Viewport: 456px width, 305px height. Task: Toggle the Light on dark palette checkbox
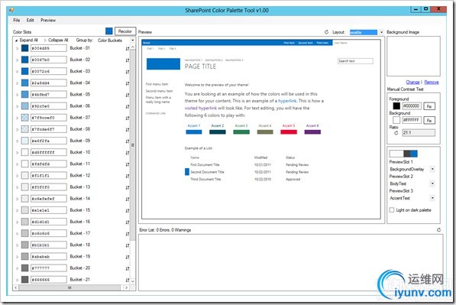392,210
